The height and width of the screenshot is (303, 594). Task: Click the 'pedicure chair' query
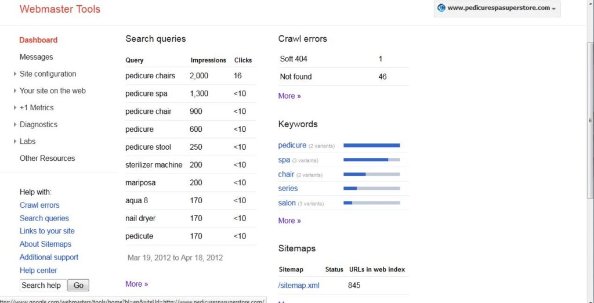point(148,111)
